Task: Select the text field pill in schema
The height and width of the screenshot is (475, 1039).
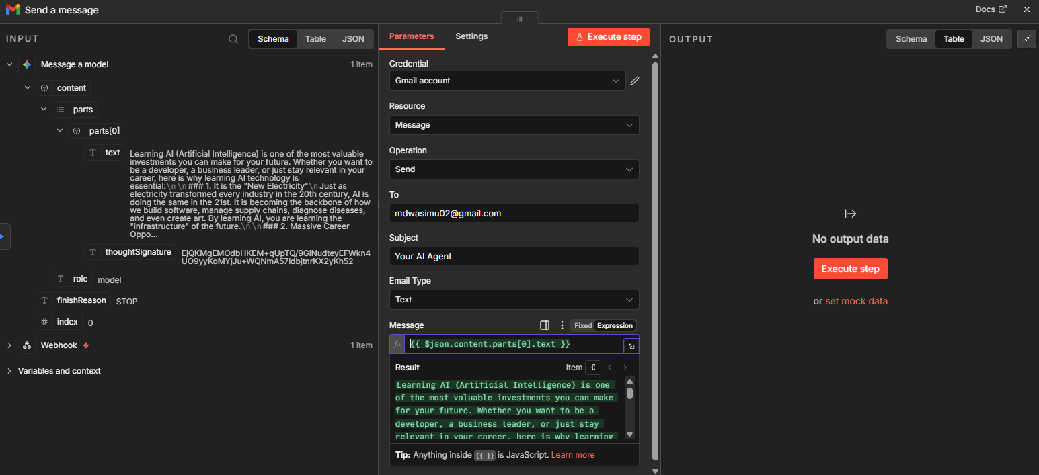Action: click(x=104, y=153)
